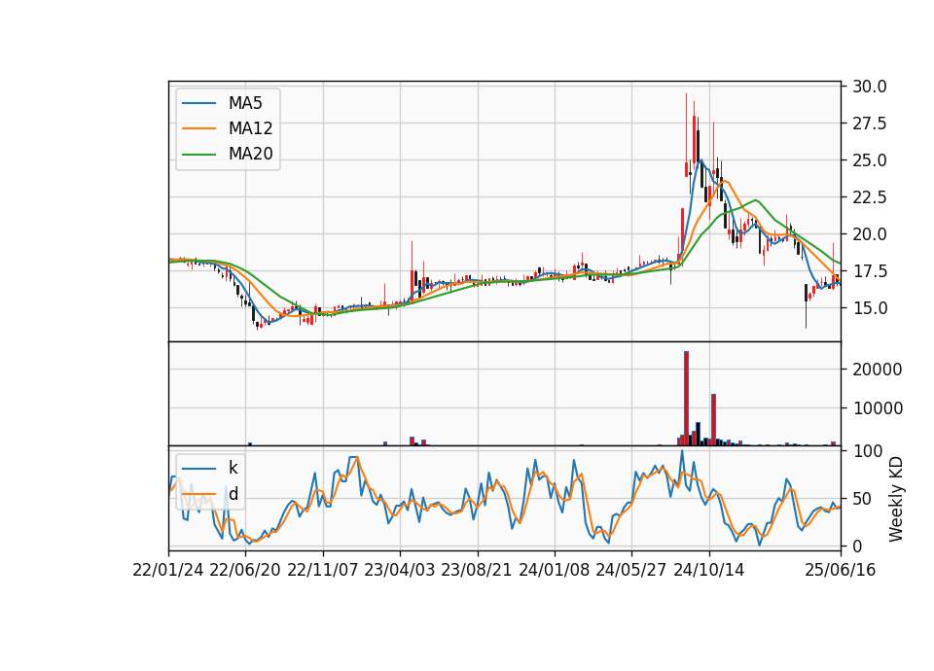934x671 pixels.
Task: Click the 30.0 price axis label
Action: 869,87
